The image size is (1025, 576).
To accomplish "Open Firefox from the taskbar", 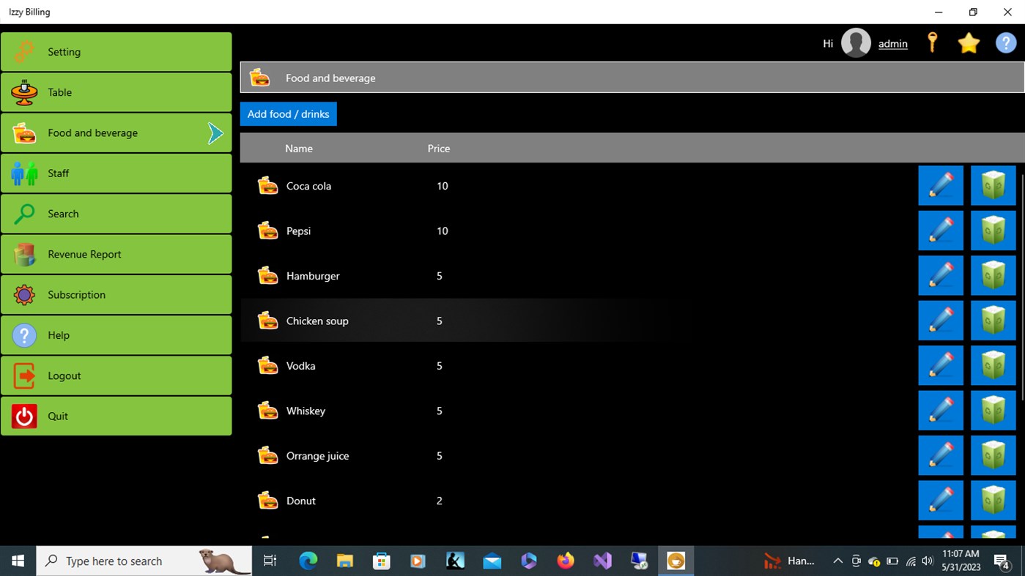I will coord(566,561).
